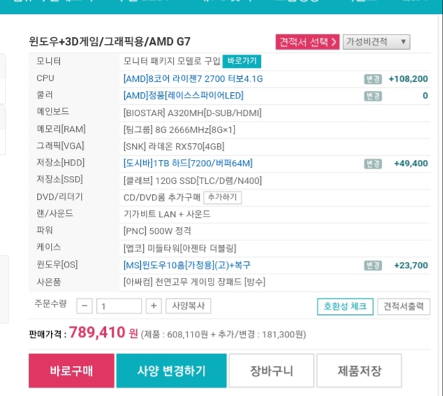Click the 견적서 선택 button
The image size is (443, 396).
tap(308, 42)
